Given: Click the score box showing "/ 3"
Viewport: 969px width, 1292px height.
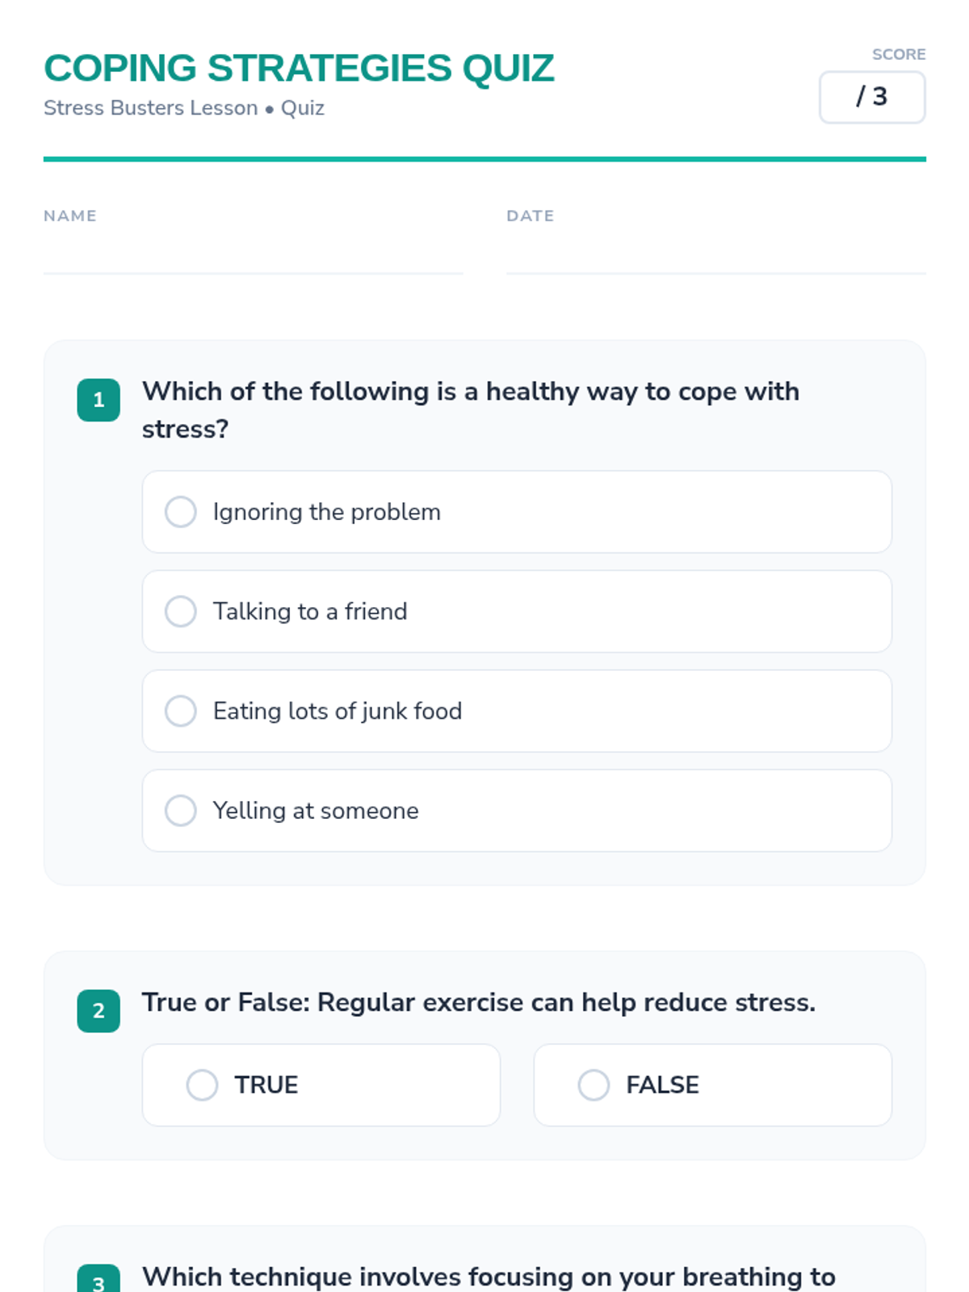Looking at the screenshot, I should pyautogui.click(x=872, y=98).
